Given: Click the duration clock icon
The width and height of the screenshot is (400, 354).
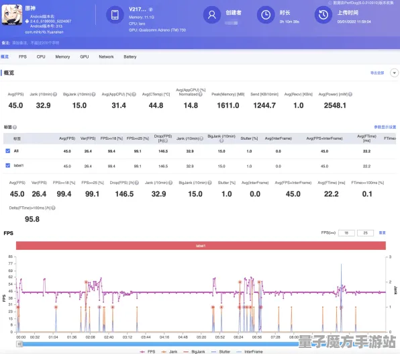Looking at the screenshot, I should (266, 15).
